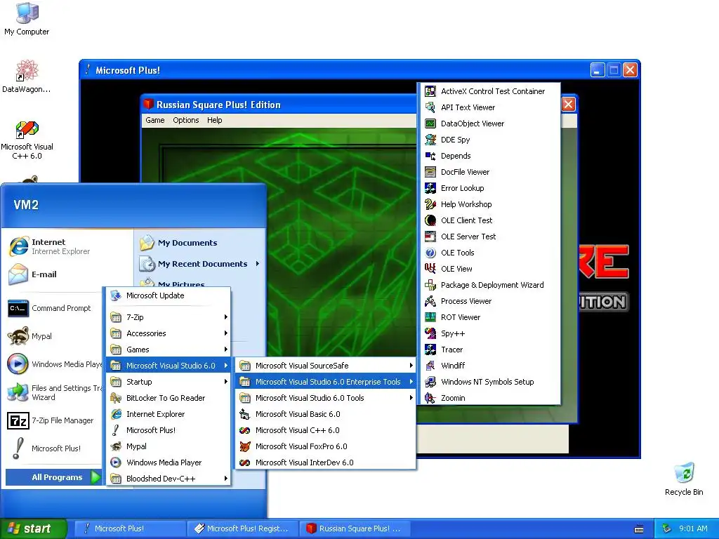The width and height of the screenshot is (719, 539).
Task: Expand Visual Studio 6.0 Enterprise Tools submenu
Action: coord(326,381)
